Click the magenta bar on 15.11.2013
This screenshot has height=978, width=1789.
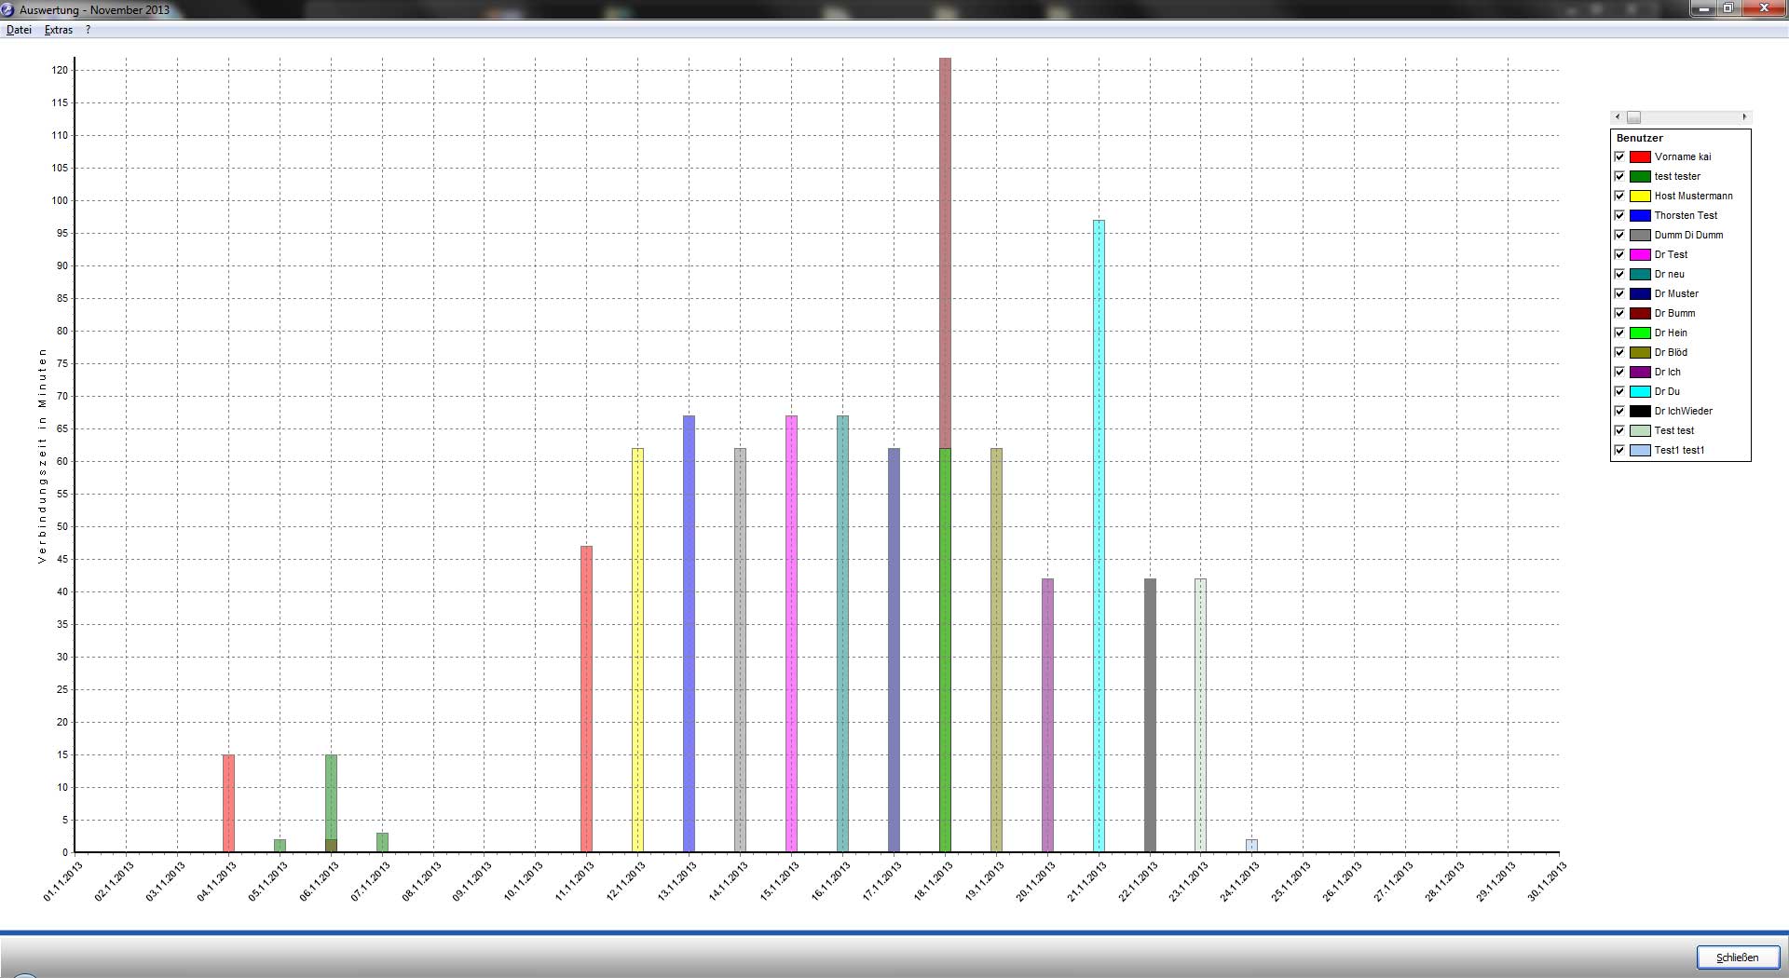point(791,634)
